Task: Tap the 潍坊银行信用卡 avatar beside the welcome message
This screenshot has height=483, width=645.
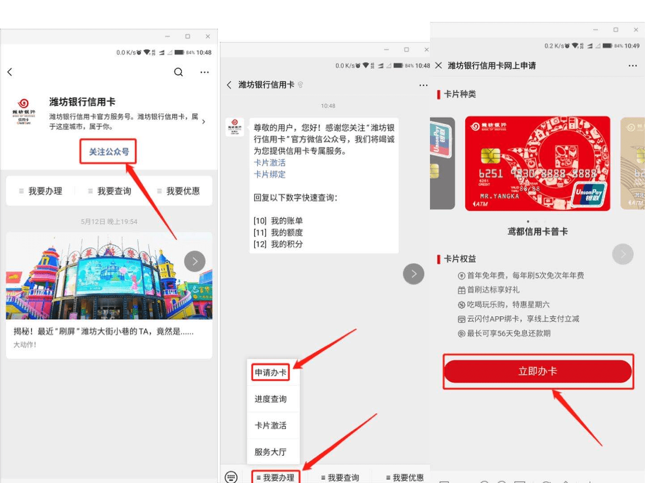Action: tap(234, 127)
